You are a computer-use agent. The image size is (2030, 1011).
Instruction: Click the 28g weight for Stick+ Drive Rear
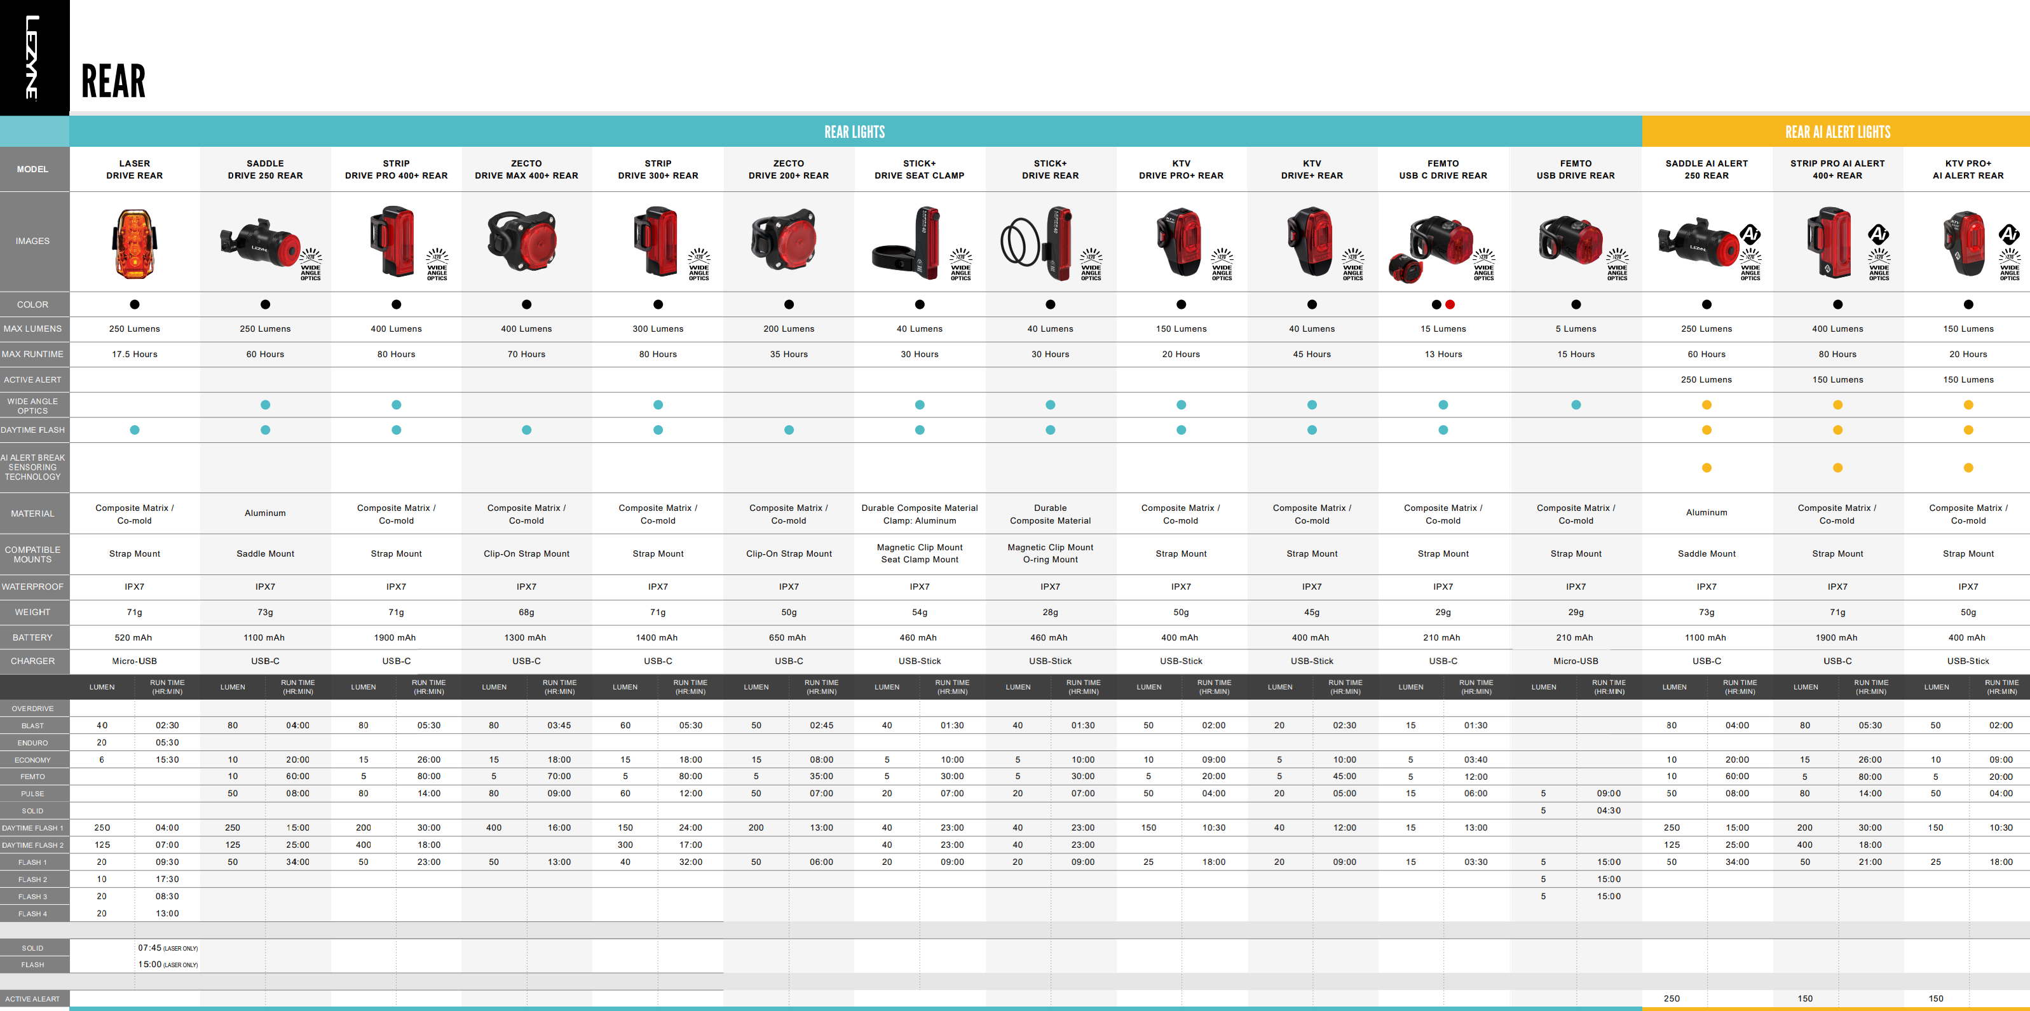[1051, 613]
